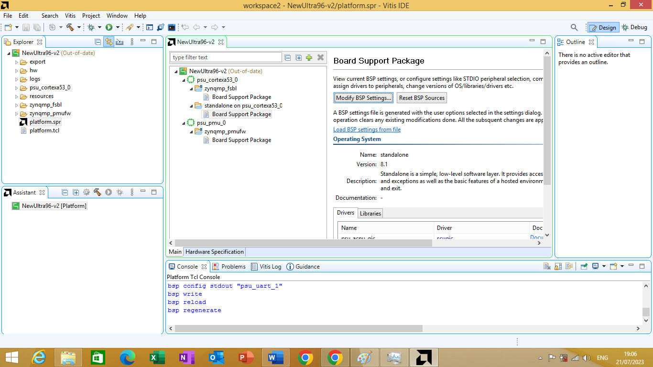653x367 pixels.
Task: Toggle Word Wrap in Console toolbar
Action: click(569, 267)
